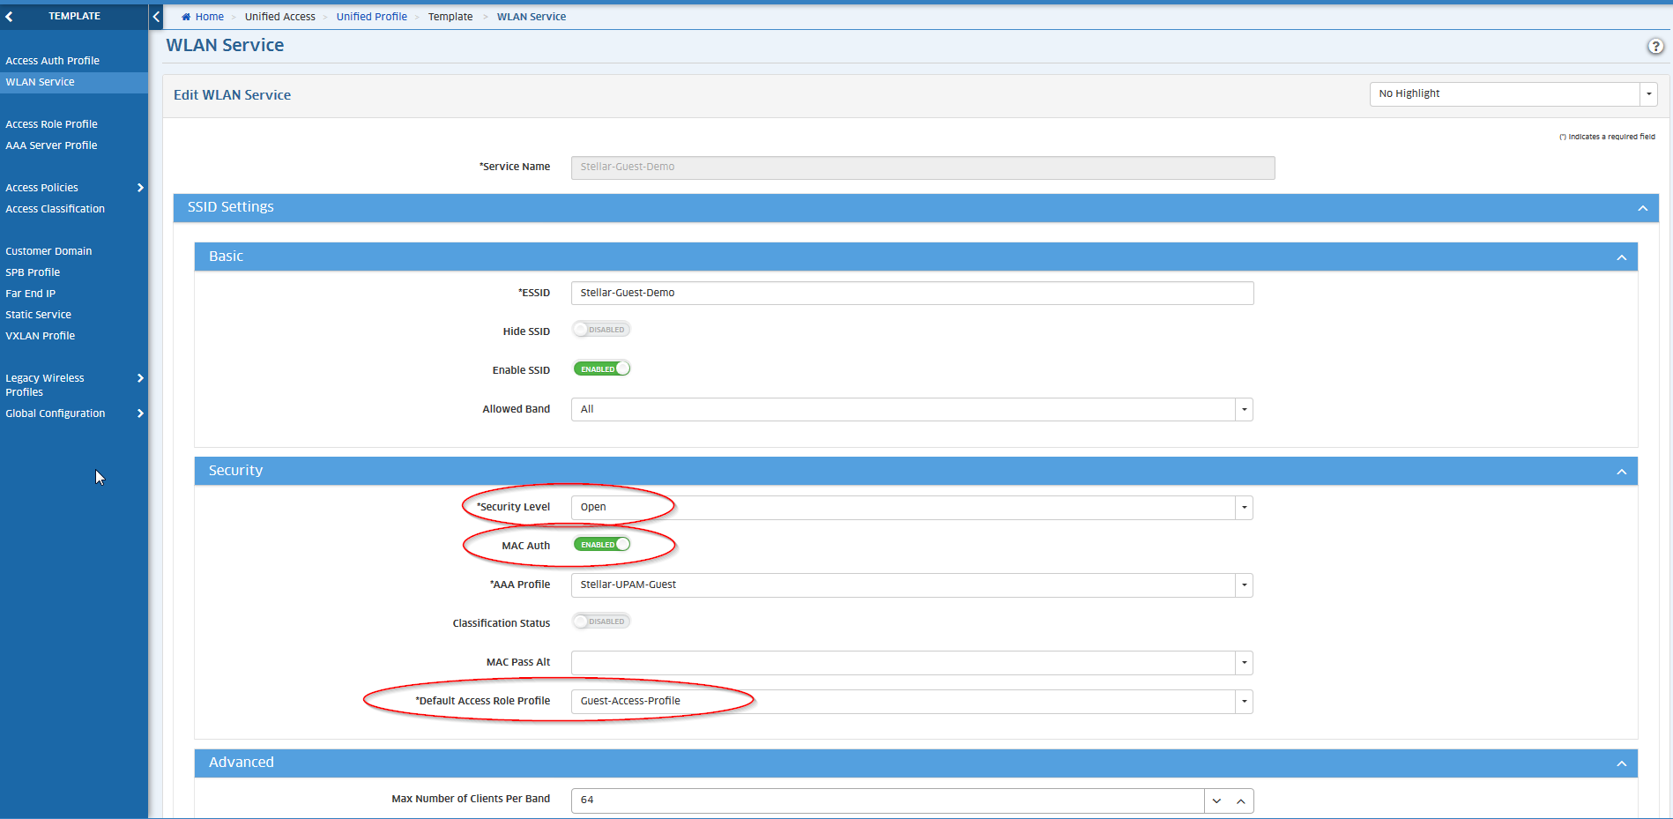Open the Security Level dropdown
Image resolution: width=1673 pixels, height=819 pixels.
(1244, 508)
